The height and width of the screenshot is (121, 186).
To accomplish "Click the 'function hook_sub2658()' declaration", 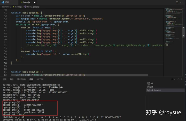I will (x=27, y=72).
